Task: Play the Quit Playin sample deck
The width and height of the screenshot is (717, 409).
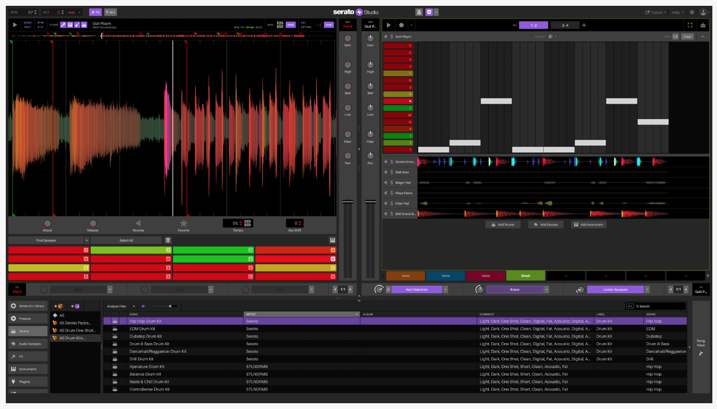Action: [x=15, y=25]
